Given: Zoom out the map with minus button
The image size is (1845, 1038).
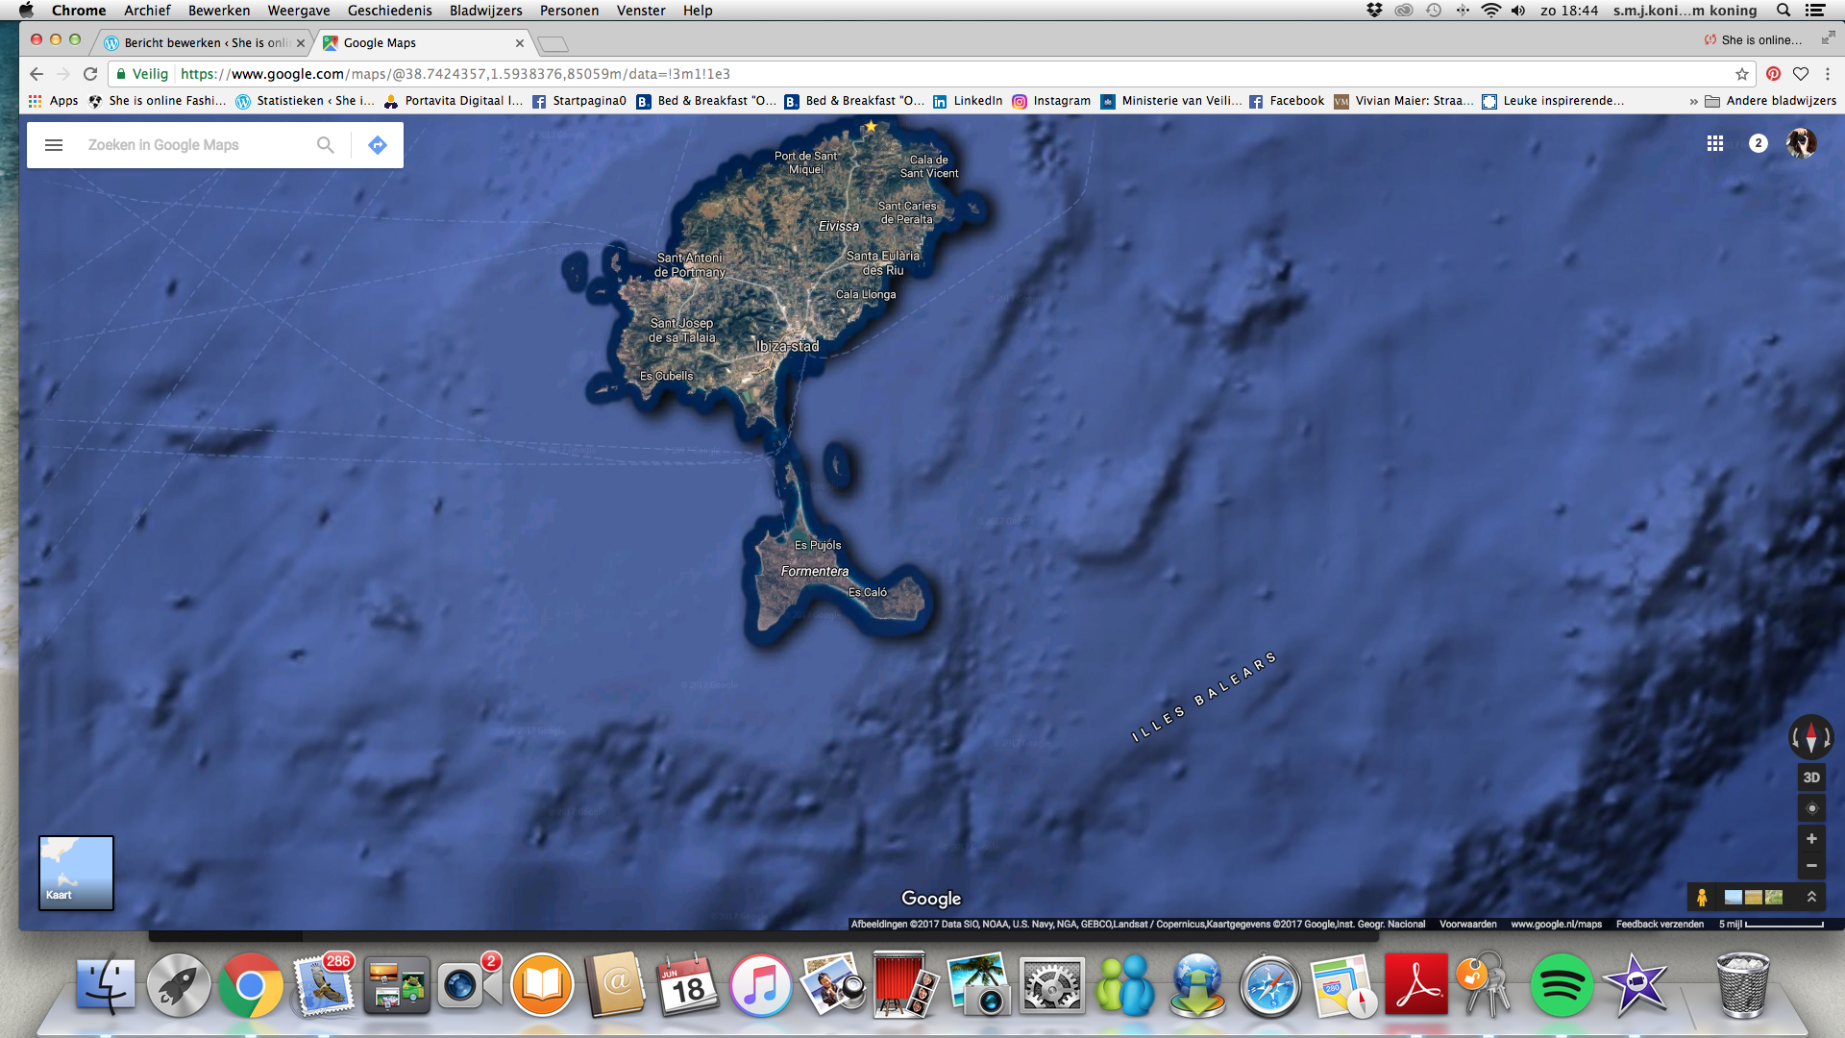Looking at the screenshot, I should point(1811,866).
